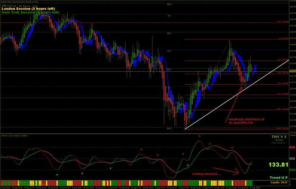The image size is (296, 189).
Task: Select the R1 pivot level label
Action: [169, 16]
